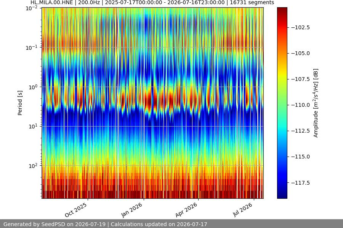This screenshot has height=228, width=343.
Task: Click the 10^-2 y-axis tick label
Action: [32, 8]
